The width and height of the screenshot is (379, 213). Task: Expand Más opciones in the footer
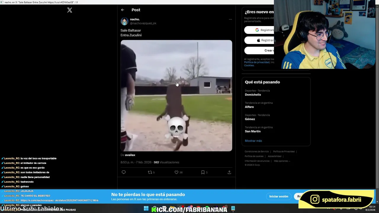tap(282, 161)
